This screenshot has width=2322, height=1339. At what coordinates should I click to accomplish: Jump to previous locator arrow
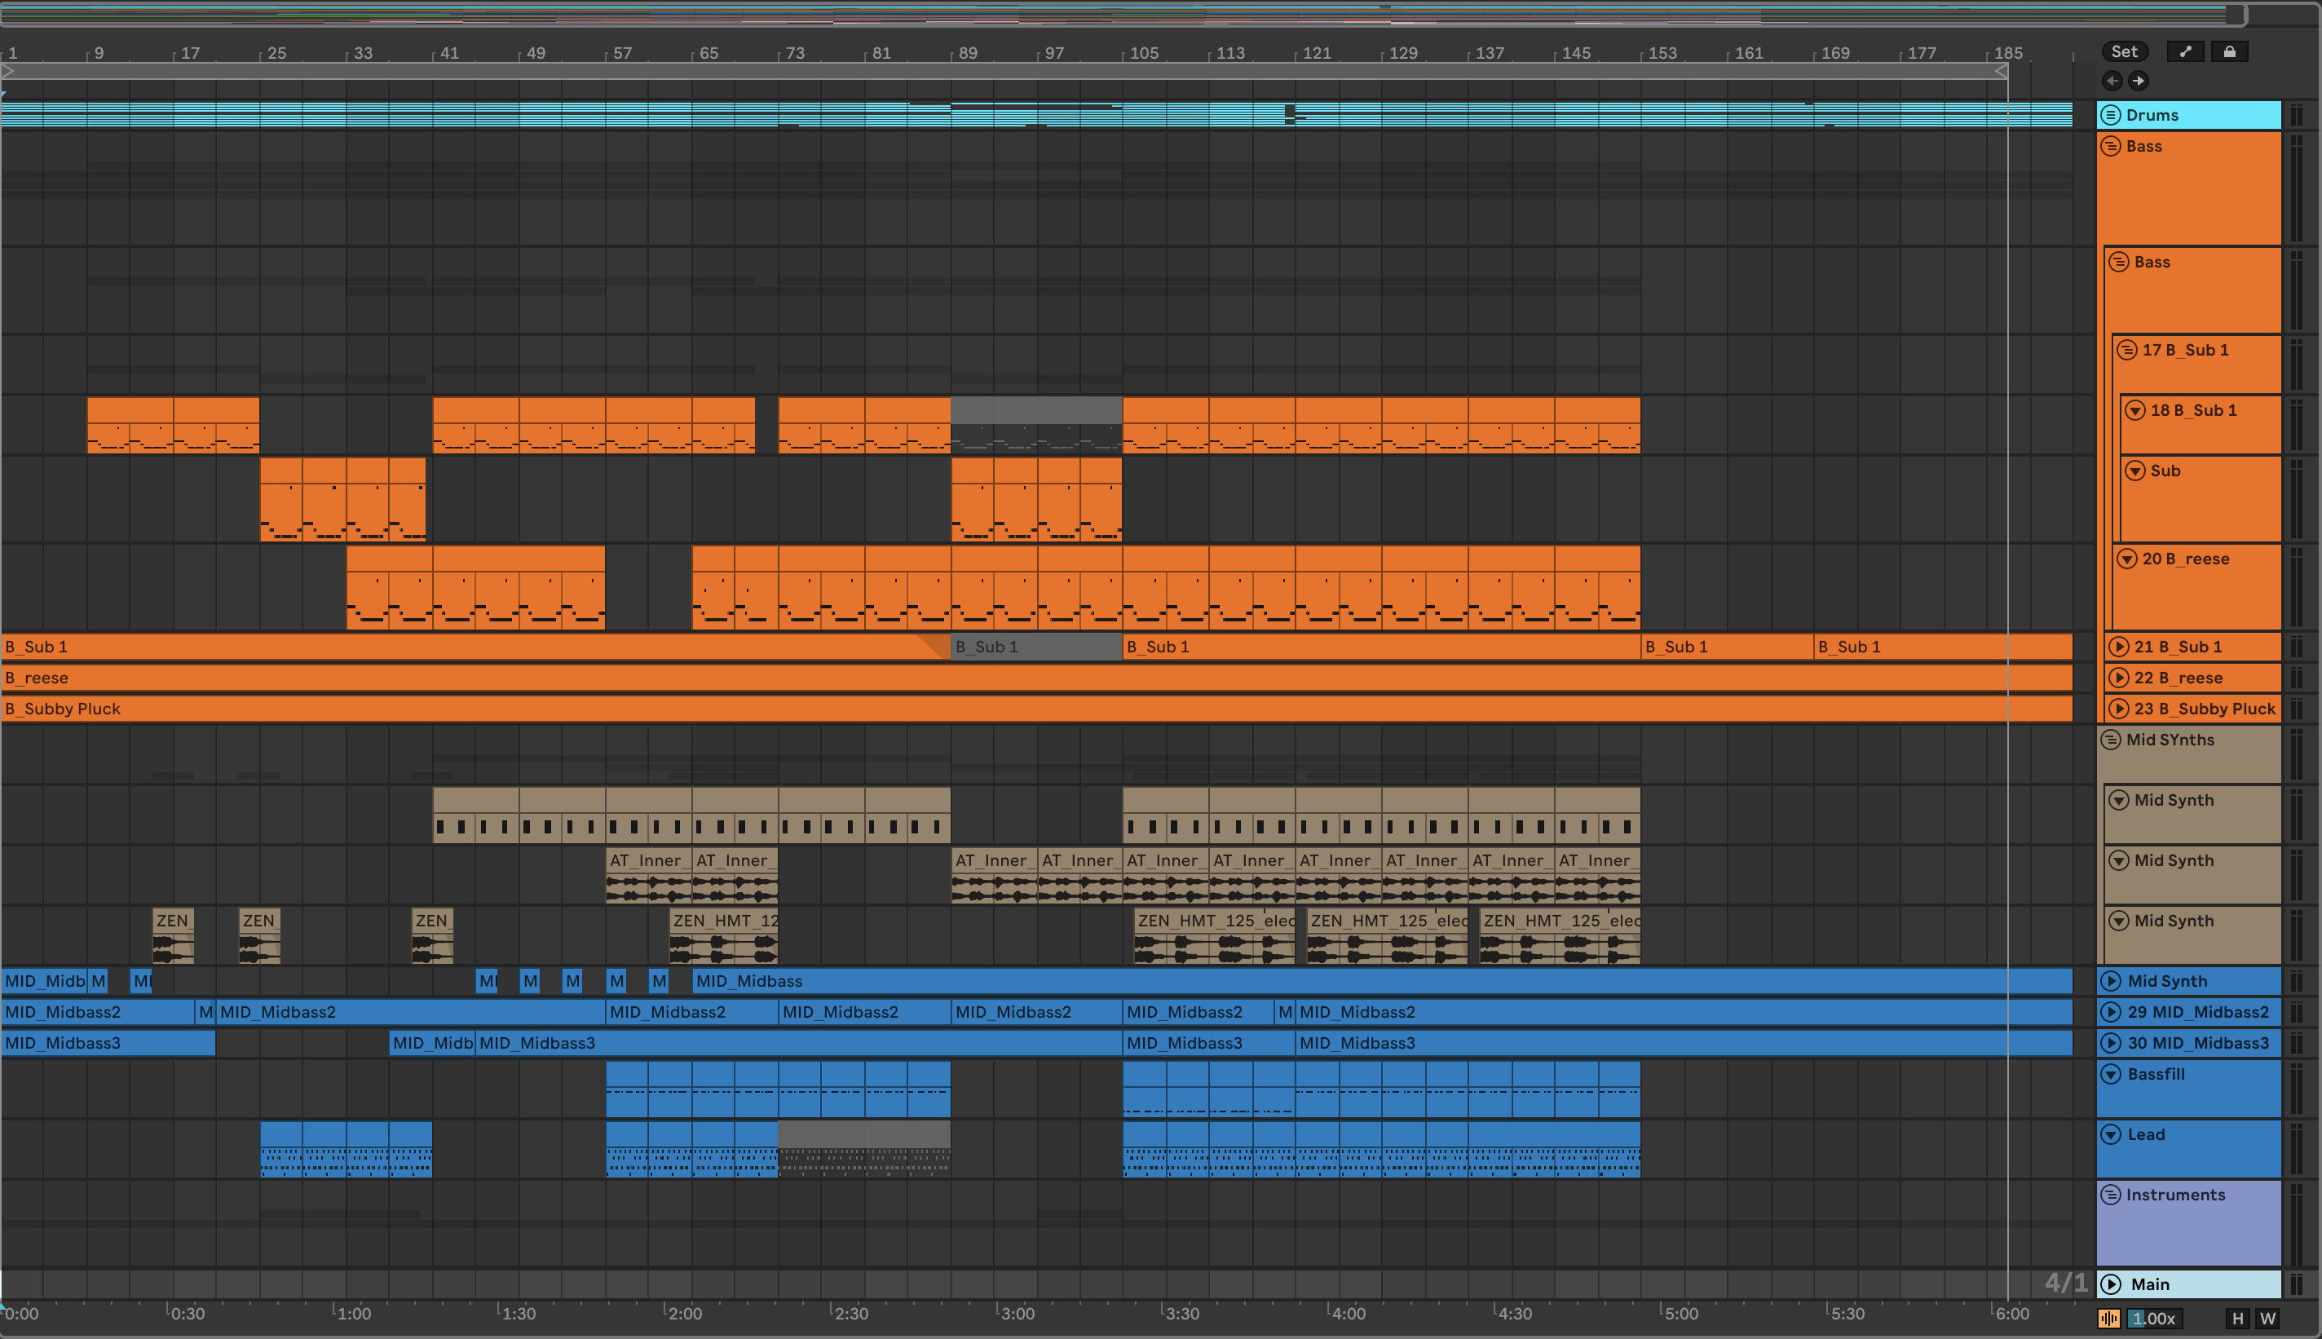point(2112,81)
